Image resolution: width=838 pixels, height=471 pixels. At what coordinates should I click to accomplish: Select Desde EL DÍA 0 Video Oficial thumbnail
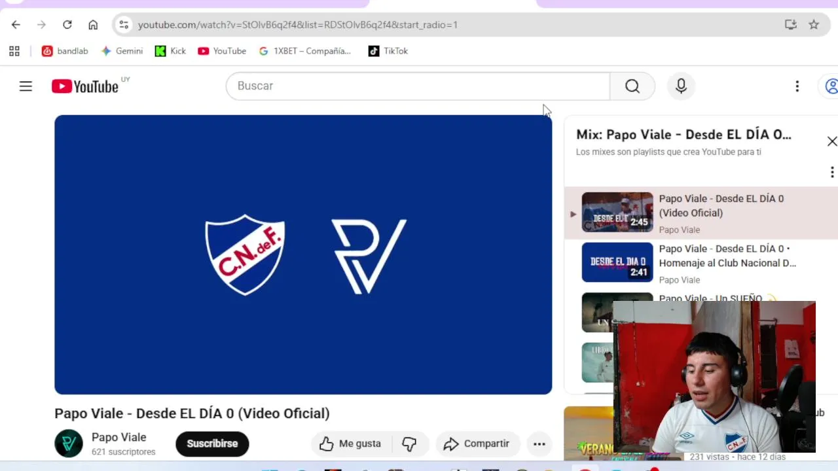coord(617,212)
